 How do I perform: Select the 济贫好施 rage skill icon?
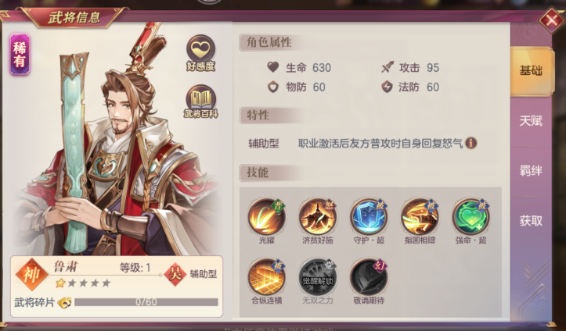(x=318, y=217)
